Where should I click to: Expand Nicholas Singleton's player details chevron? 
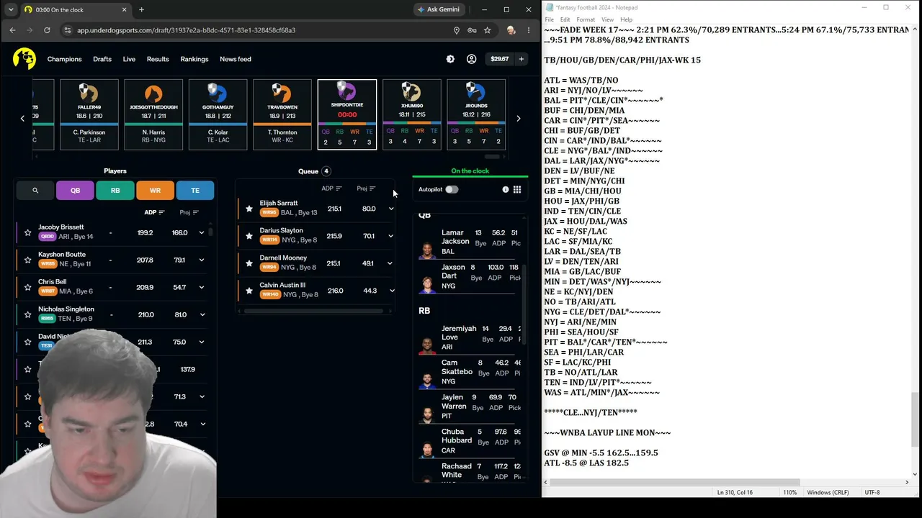pyautogui.click(x=202, y=314)
